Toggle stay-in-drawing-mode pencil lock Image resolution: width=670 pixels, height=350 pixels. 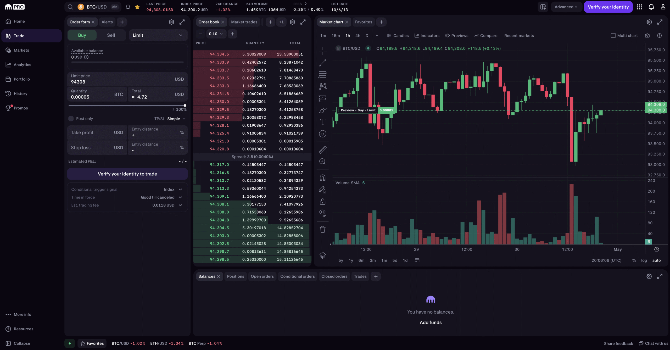pyautogui.click(x=323, y=190)
